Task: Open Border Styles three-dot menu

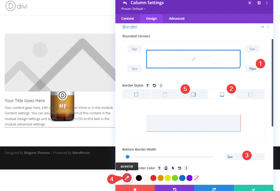Action: [161, 86]
